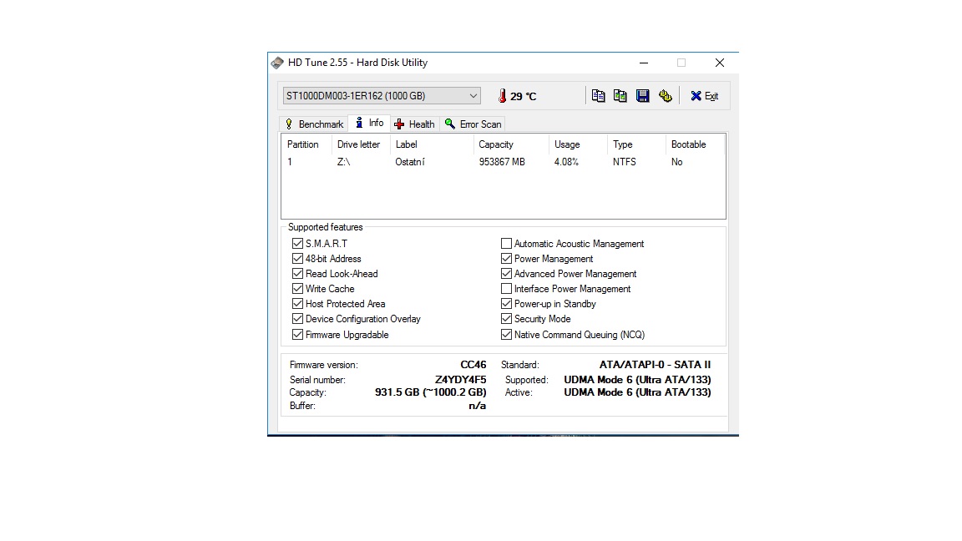The width and height of the screenshot is (962, 541).
Task: Click the Label column header
Action: coord(432,144)
